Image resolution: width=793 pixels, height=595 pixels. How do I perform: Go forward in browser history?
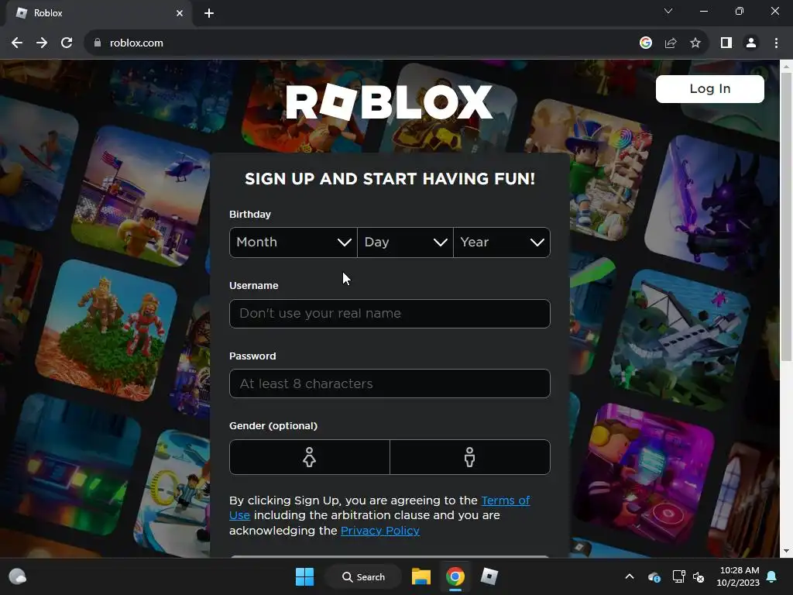point(42,43)
